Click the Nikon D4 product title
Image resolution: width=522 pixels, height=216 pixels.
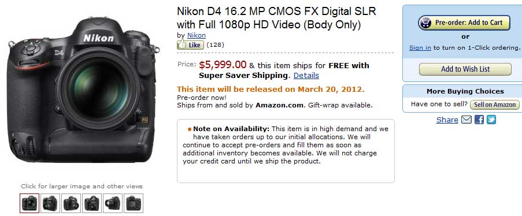pyautogui.click(x=276, y=18)
